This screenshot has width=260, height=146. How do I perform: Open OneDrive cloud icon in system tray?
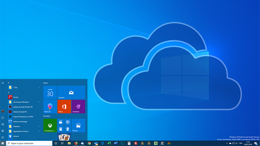(x=230, y=143)
